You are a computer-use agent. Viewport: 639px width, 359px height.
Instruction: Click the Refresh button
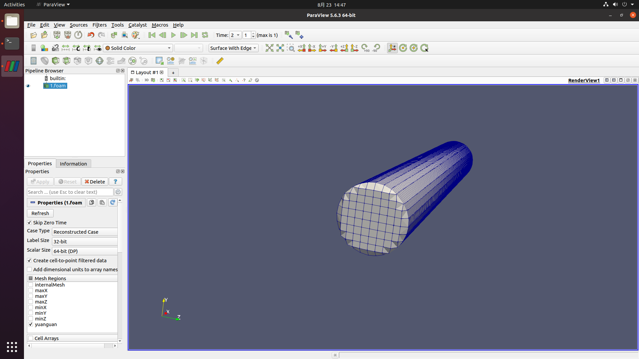(x=40, y=213)
